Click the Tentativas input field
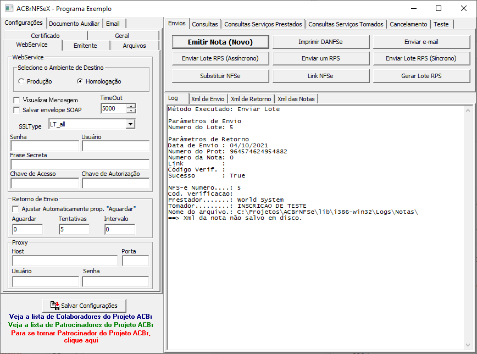Viewport: 477px width, 354px height. click(74, 229)
